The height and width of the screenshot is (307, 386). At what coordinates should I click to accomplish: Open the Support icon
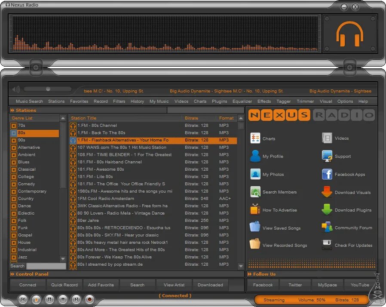click(x=327, y=156)
